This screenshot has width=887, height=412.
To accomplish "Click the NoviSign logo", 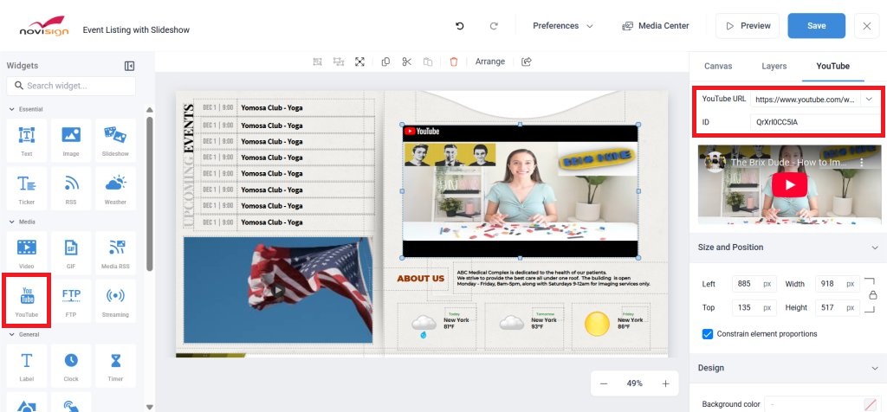I will tap(43, 26).
